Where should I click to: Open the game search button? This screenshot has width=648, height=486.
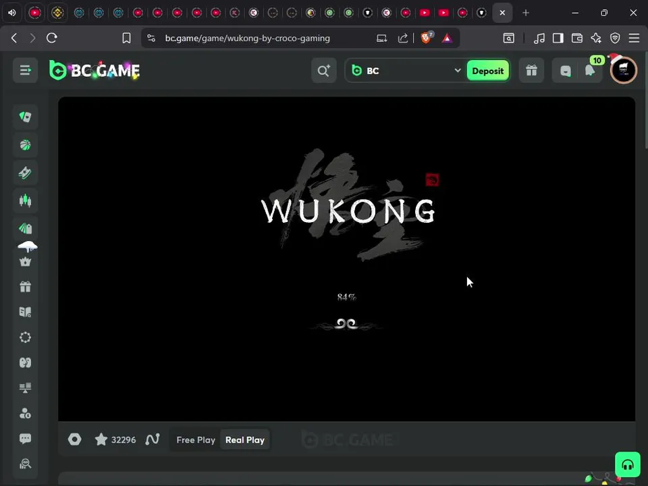[324, 71]
